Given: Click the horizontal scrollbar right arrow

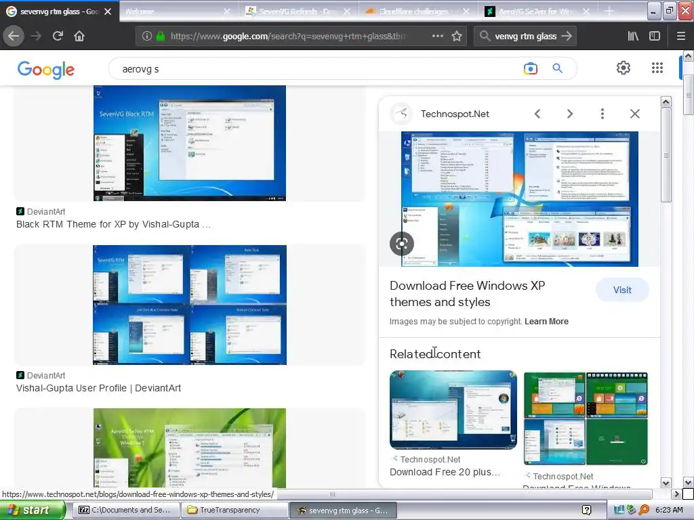Looking at the screenshot, I should (x=676, y=494).
